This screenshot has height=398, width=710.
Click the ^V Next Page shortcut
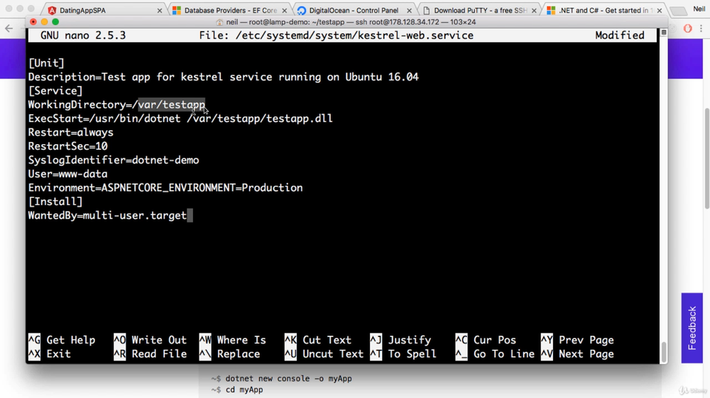[x=577, y=354]
